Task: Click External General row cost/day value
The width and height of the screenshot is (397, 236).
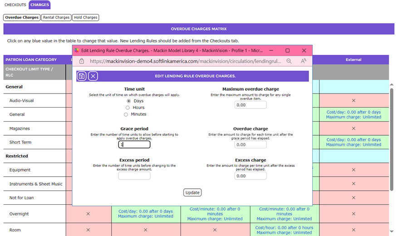Action: coord(353,112)
